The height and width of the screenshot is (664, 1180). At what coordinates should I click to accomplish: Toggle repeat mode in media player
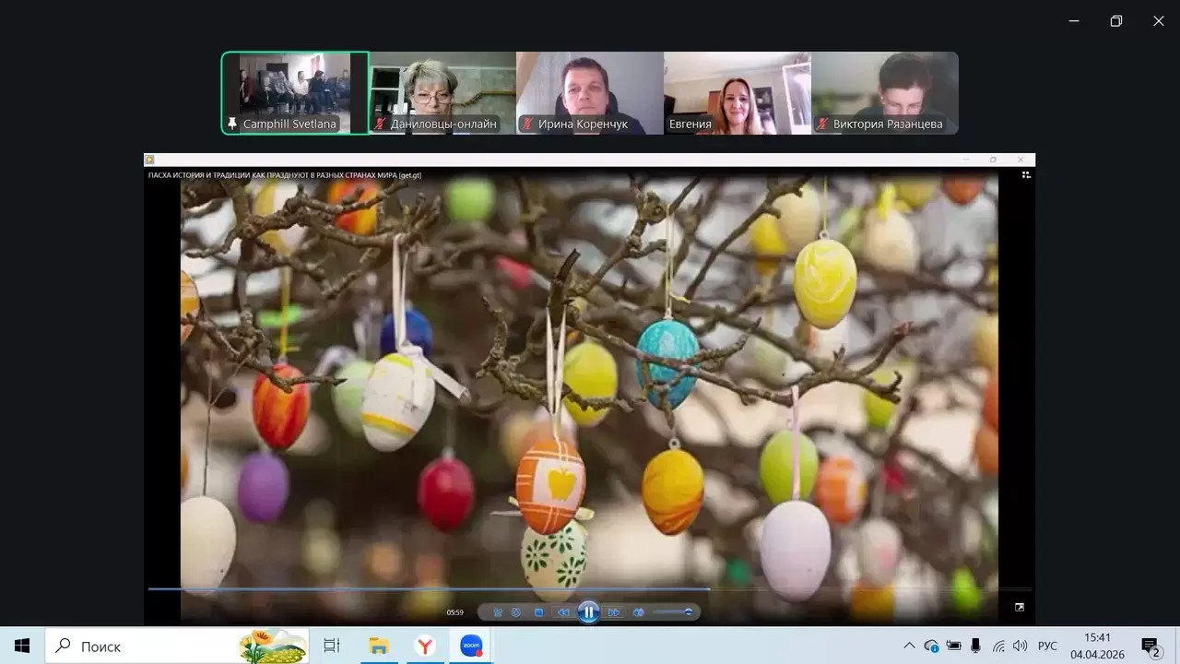tap(516, 612)
